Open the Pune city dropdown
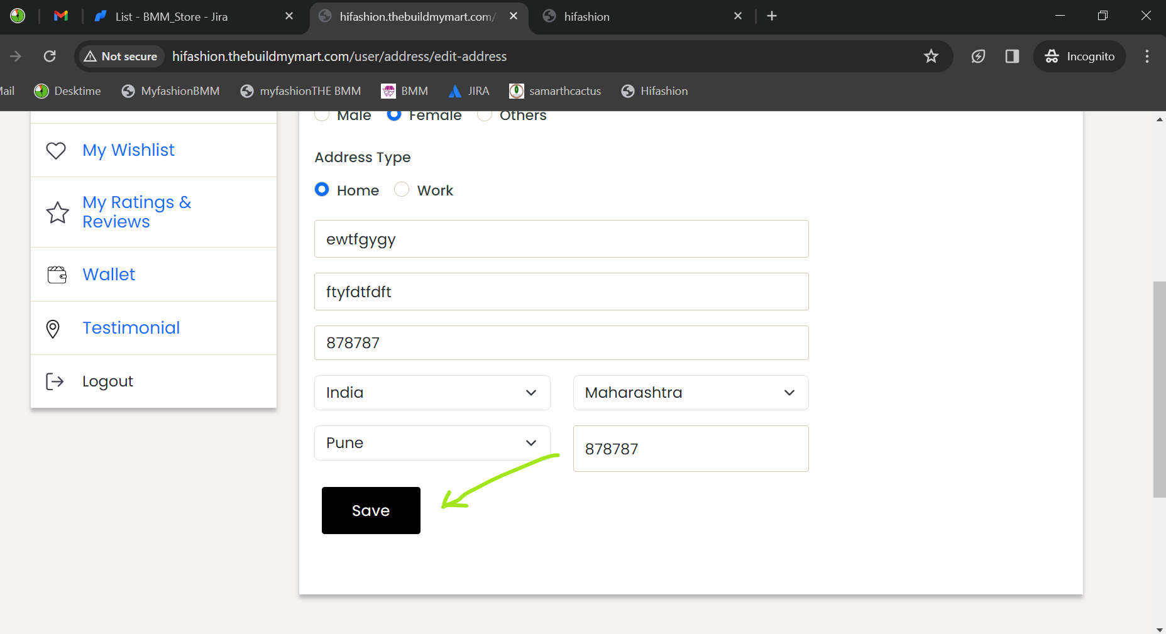The height and width of the screenshot is (634, 1166). 432,443
